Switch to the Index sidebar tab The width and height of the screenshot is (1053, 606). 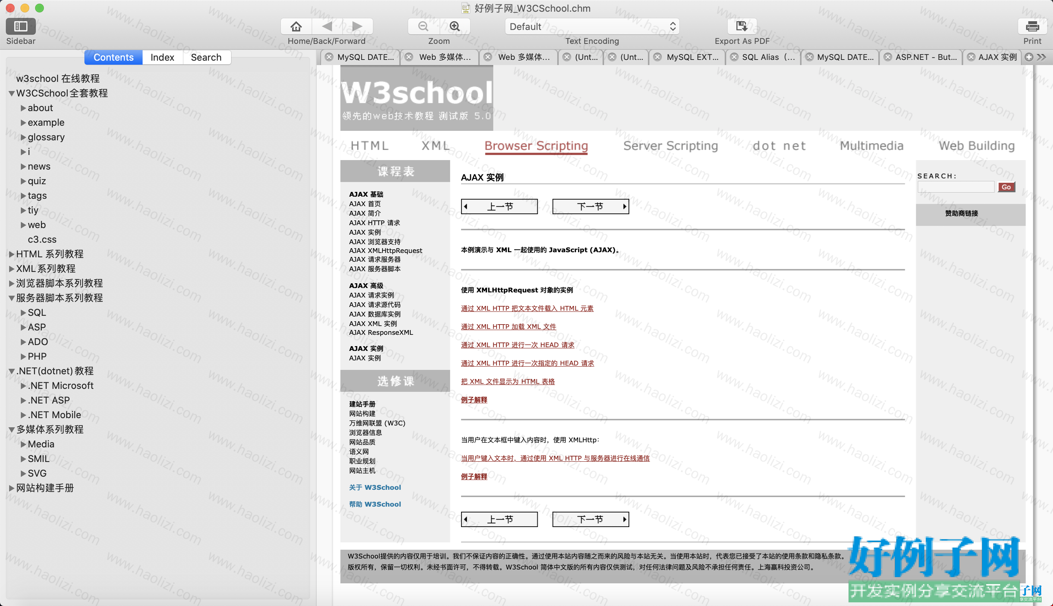[x=162, y=57]
